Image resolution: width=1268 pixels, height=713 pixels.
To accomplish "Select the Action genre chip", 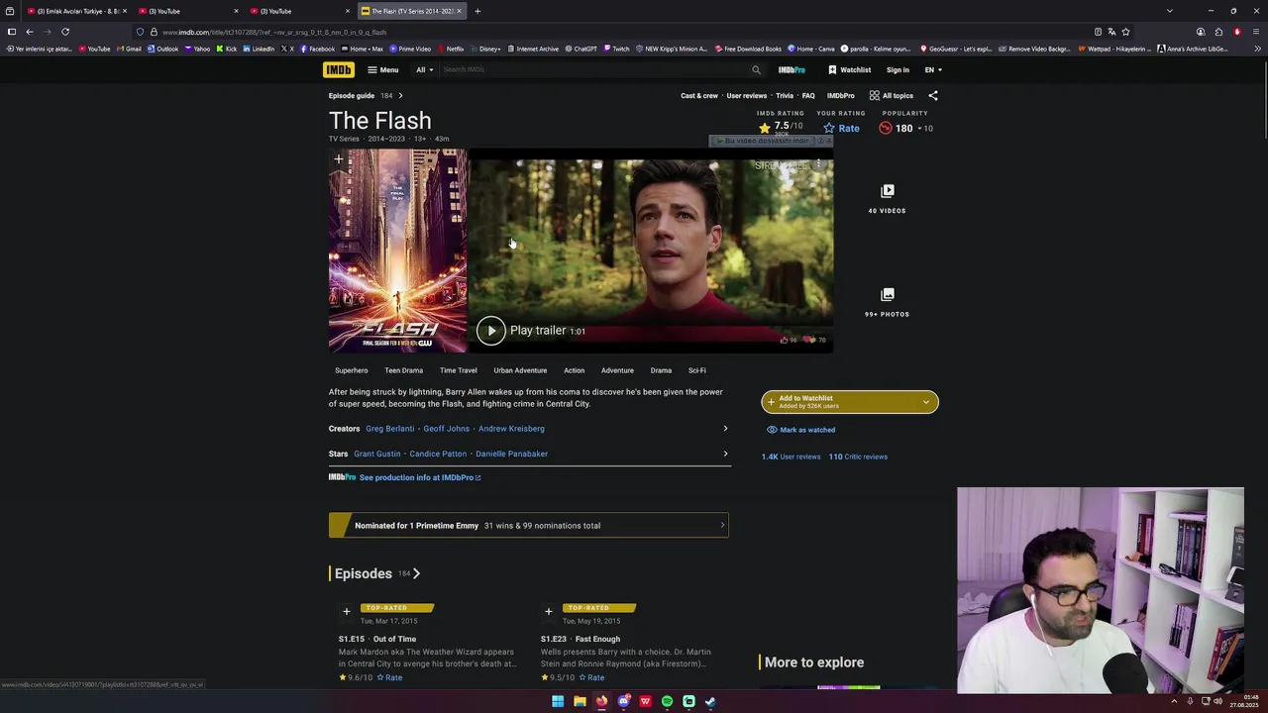I will (x=575, y=370).
